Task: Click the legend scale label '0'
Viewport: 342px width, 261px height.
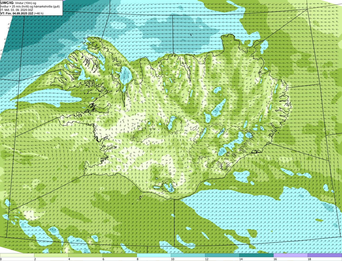Action: pyautogui.click(x=1, y=259)
